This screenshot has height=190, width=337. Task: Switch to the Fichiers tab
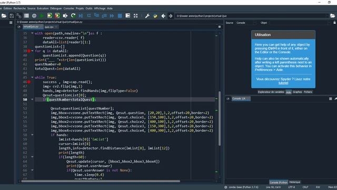click(x=308, y=92)
